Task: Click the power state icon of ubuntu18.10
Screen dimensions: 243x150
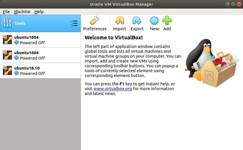Action: click(17, 73)
